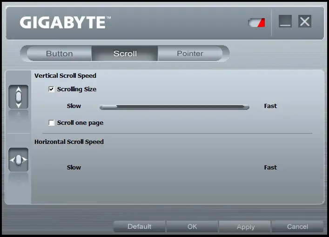Image resolution: width=329 pixels, height=237 pixels.
Task: Select the Scroll tab
Action: coord(125,54)
